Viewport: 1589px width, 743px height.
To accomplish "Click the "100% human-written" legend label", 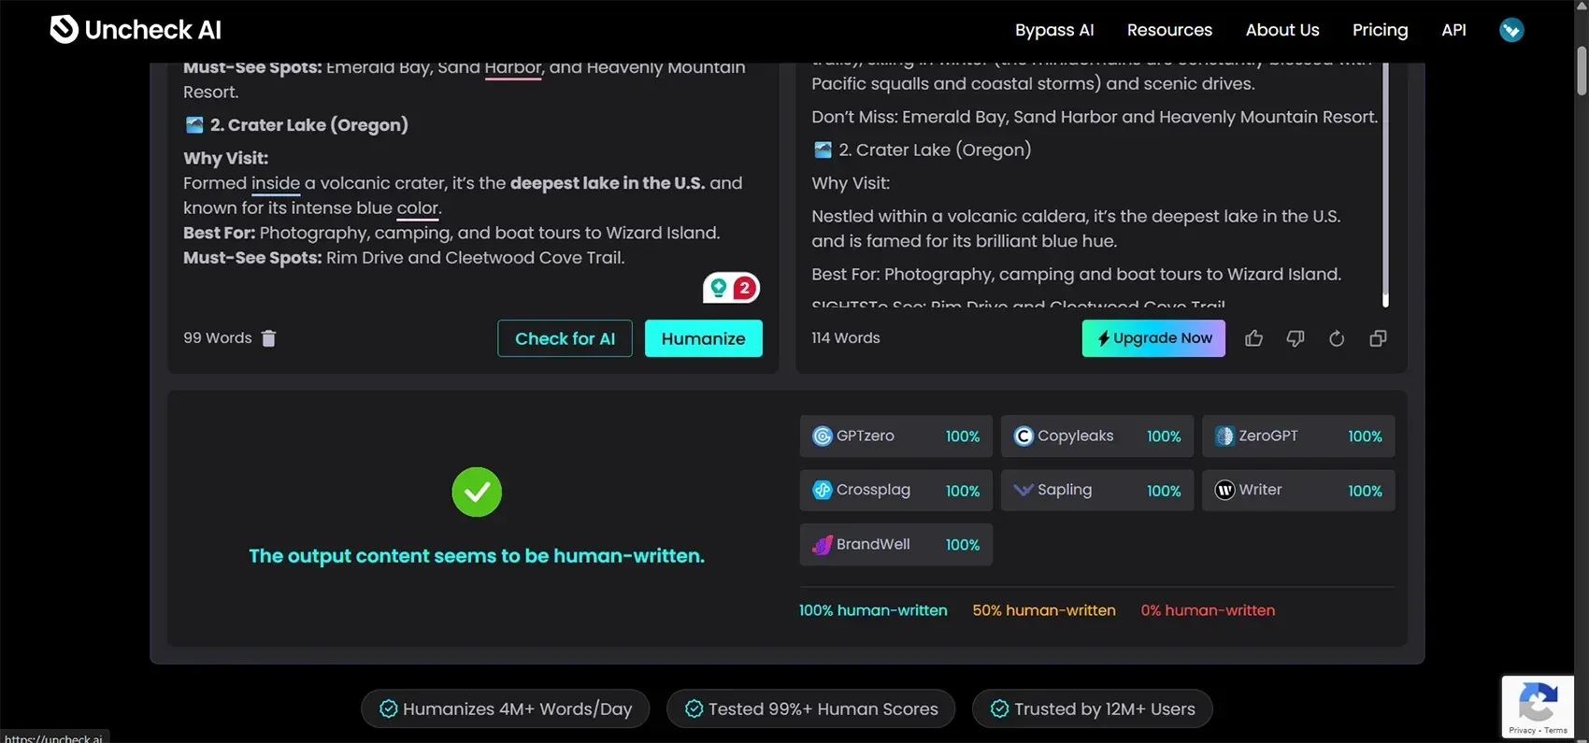I will [873, 610].
